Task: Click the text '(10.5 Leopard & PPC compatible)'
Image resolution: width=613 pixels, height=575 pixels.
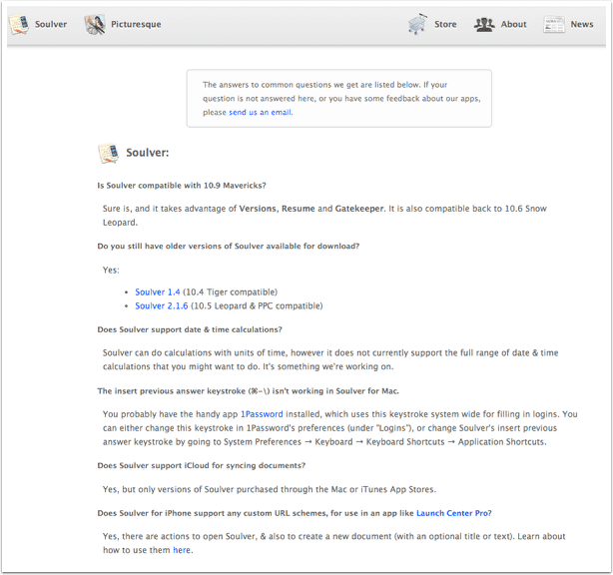Action: (x=257, y=306)
